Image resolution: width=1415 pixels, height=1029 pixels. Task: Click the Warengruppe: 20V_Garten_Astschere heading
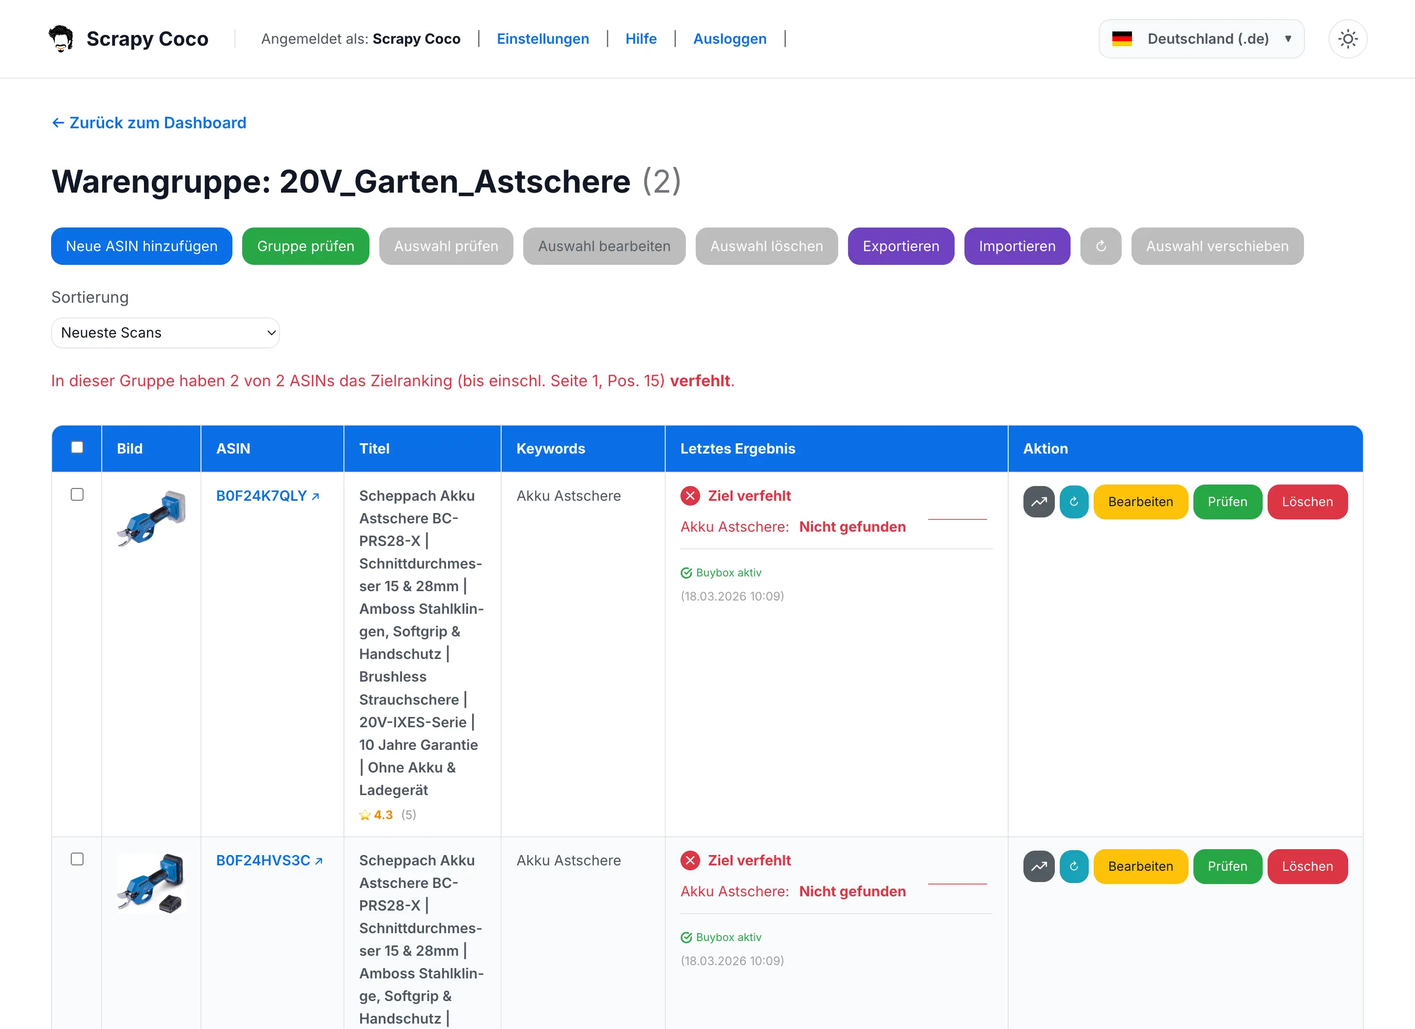[340, 182]
